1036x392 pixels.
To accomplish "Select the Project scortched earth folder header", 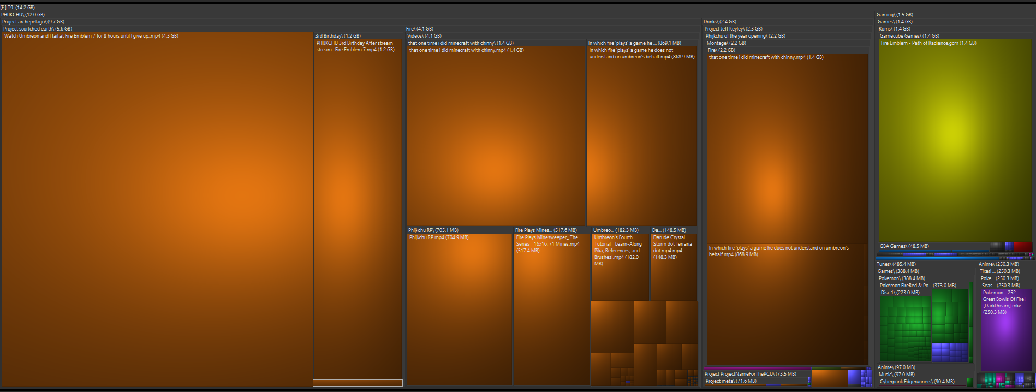I will (38, 29).
